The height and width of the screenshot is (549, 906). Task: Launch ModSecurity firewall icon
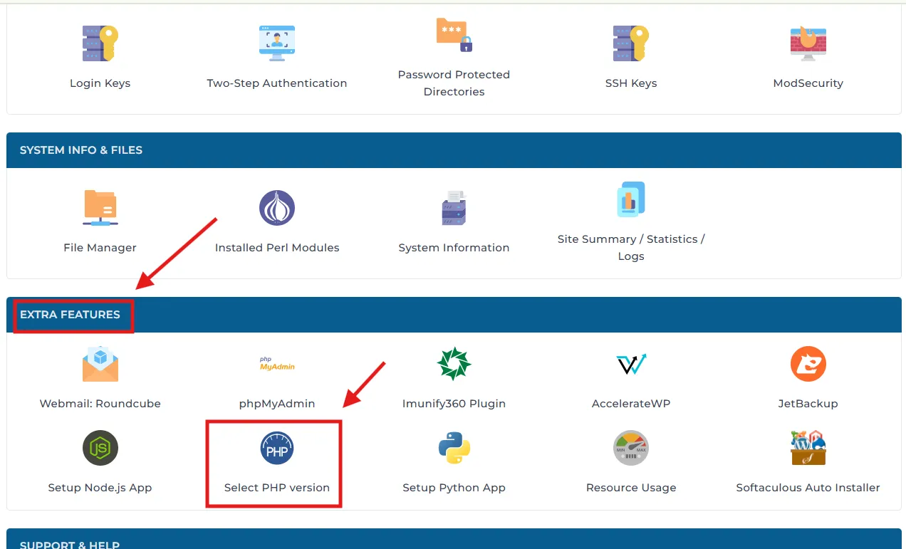(808, 43)
